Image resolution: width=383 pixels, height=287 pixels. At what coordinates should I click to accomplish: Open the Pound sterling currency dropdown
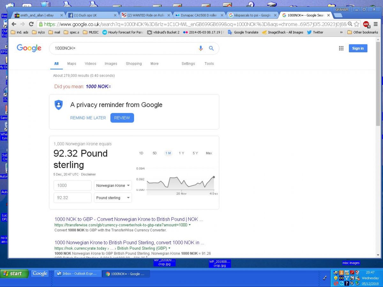113,198
